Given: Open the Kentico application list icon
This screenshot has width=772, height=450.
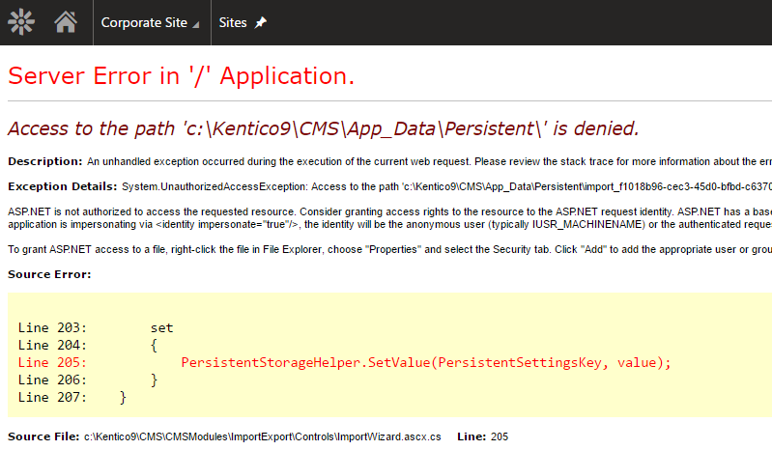Looking at the screenshot, I should [21, 22].
